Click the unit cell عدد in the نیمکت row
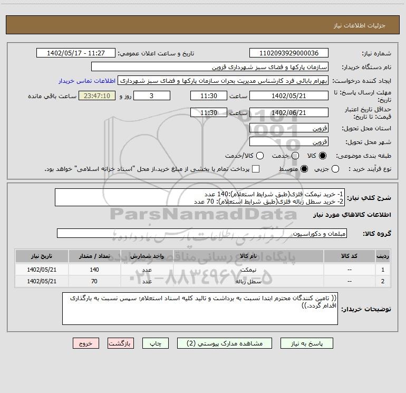 click(x=147, y=270)
